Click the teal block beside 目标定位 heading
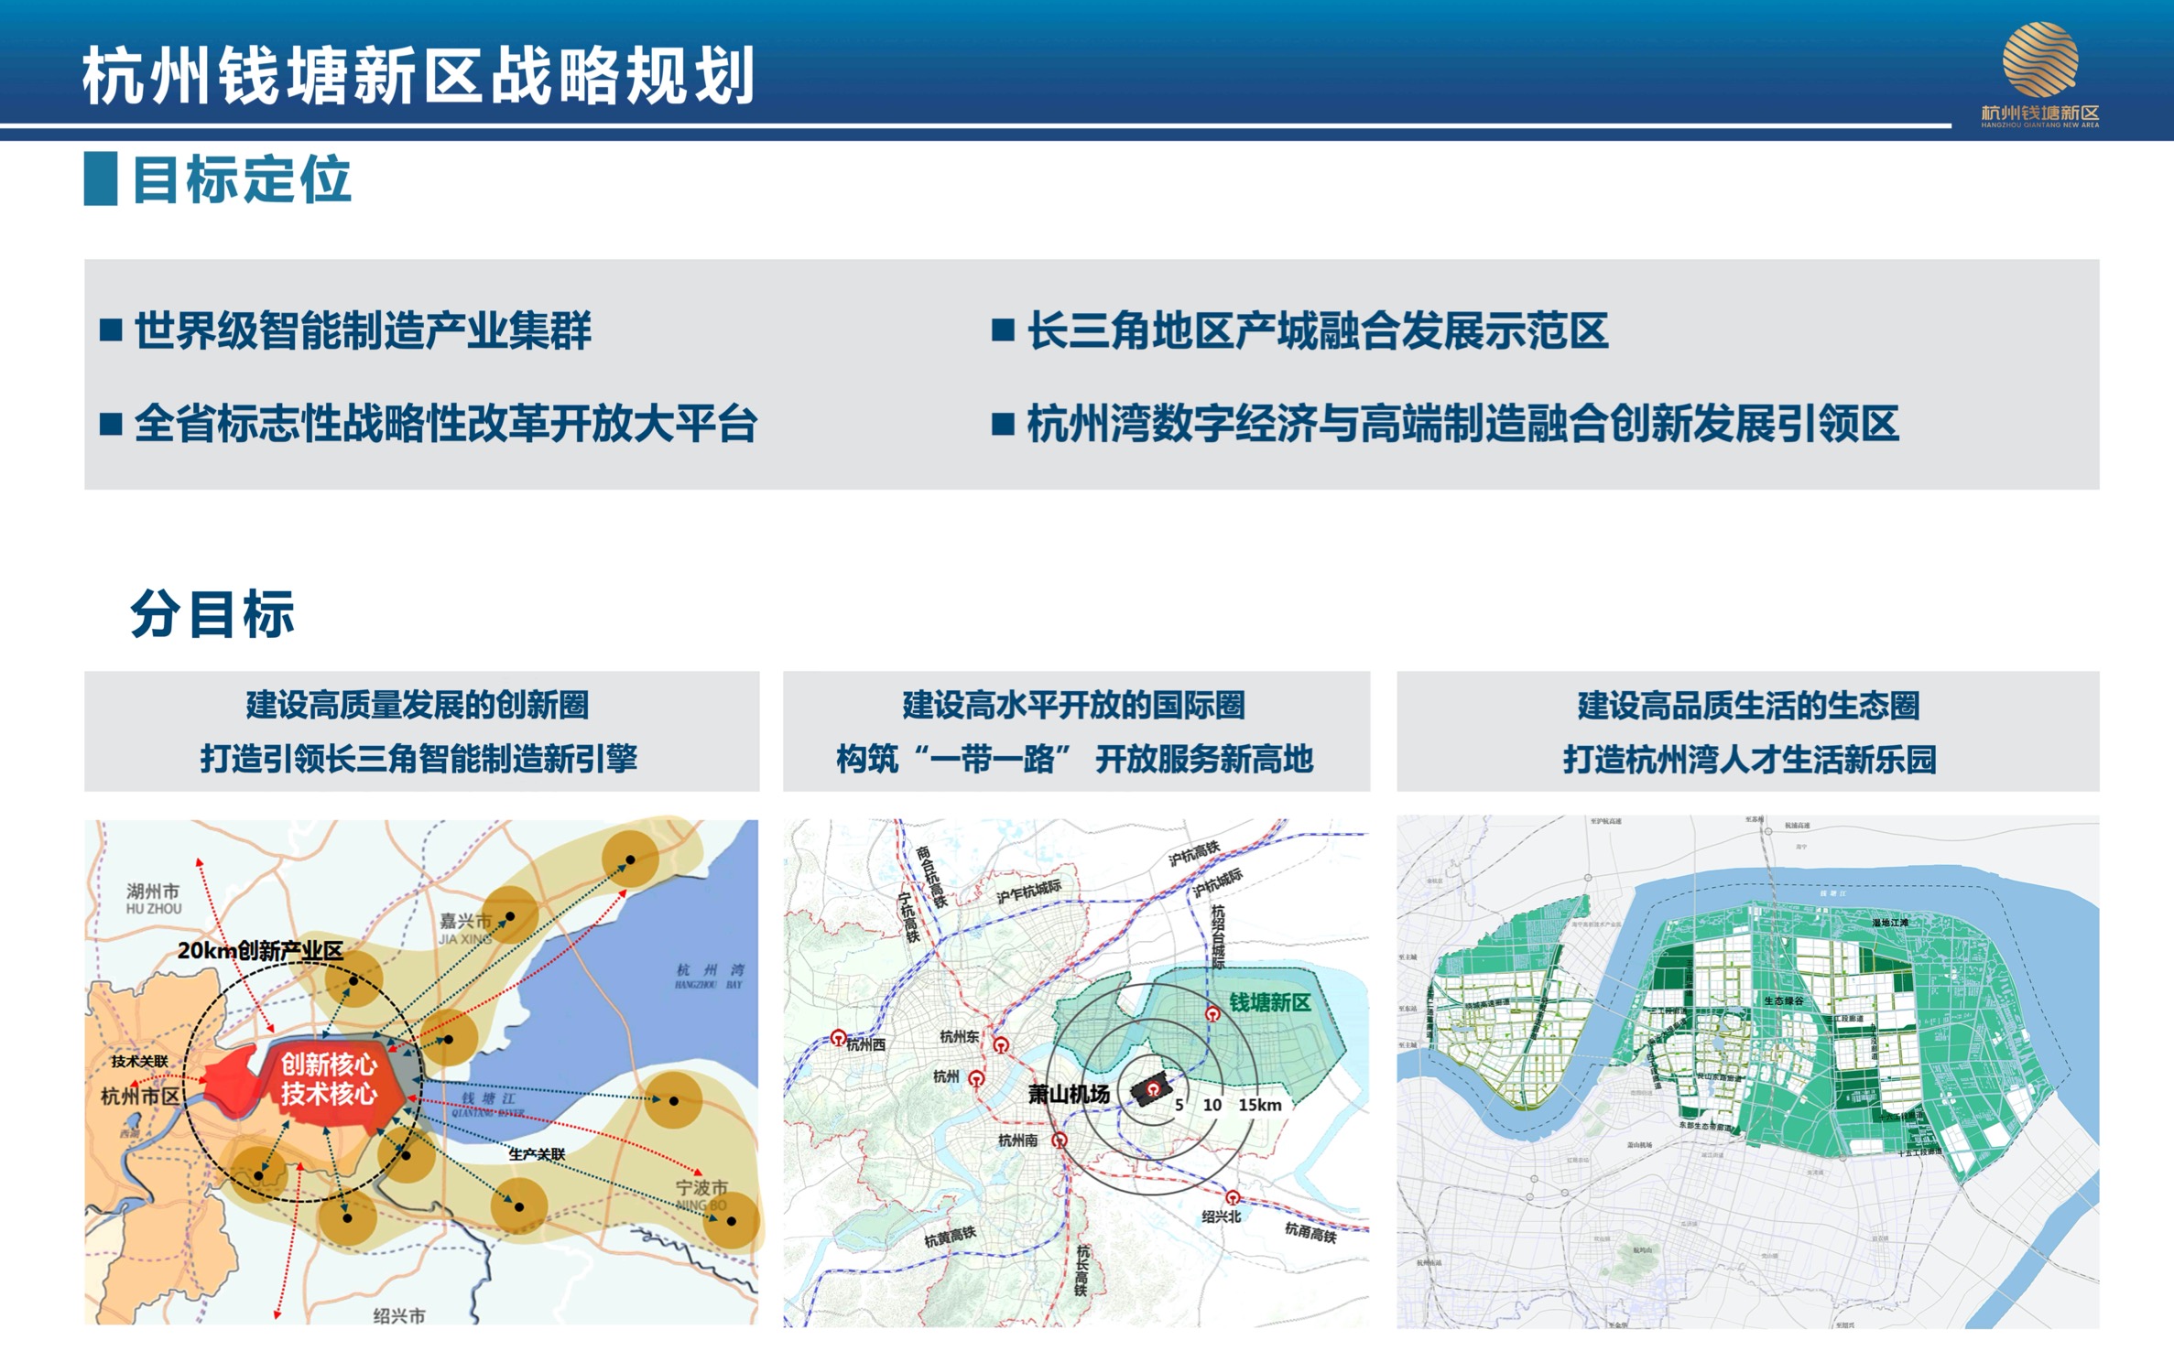Image resolution: width=2174 pixels, height=1362 pixels. click(100, 178)
